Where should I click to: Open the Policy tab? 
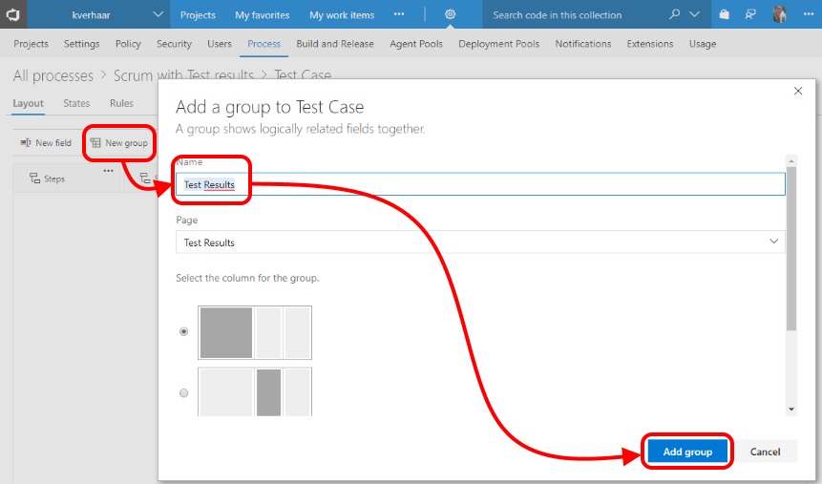128,44
